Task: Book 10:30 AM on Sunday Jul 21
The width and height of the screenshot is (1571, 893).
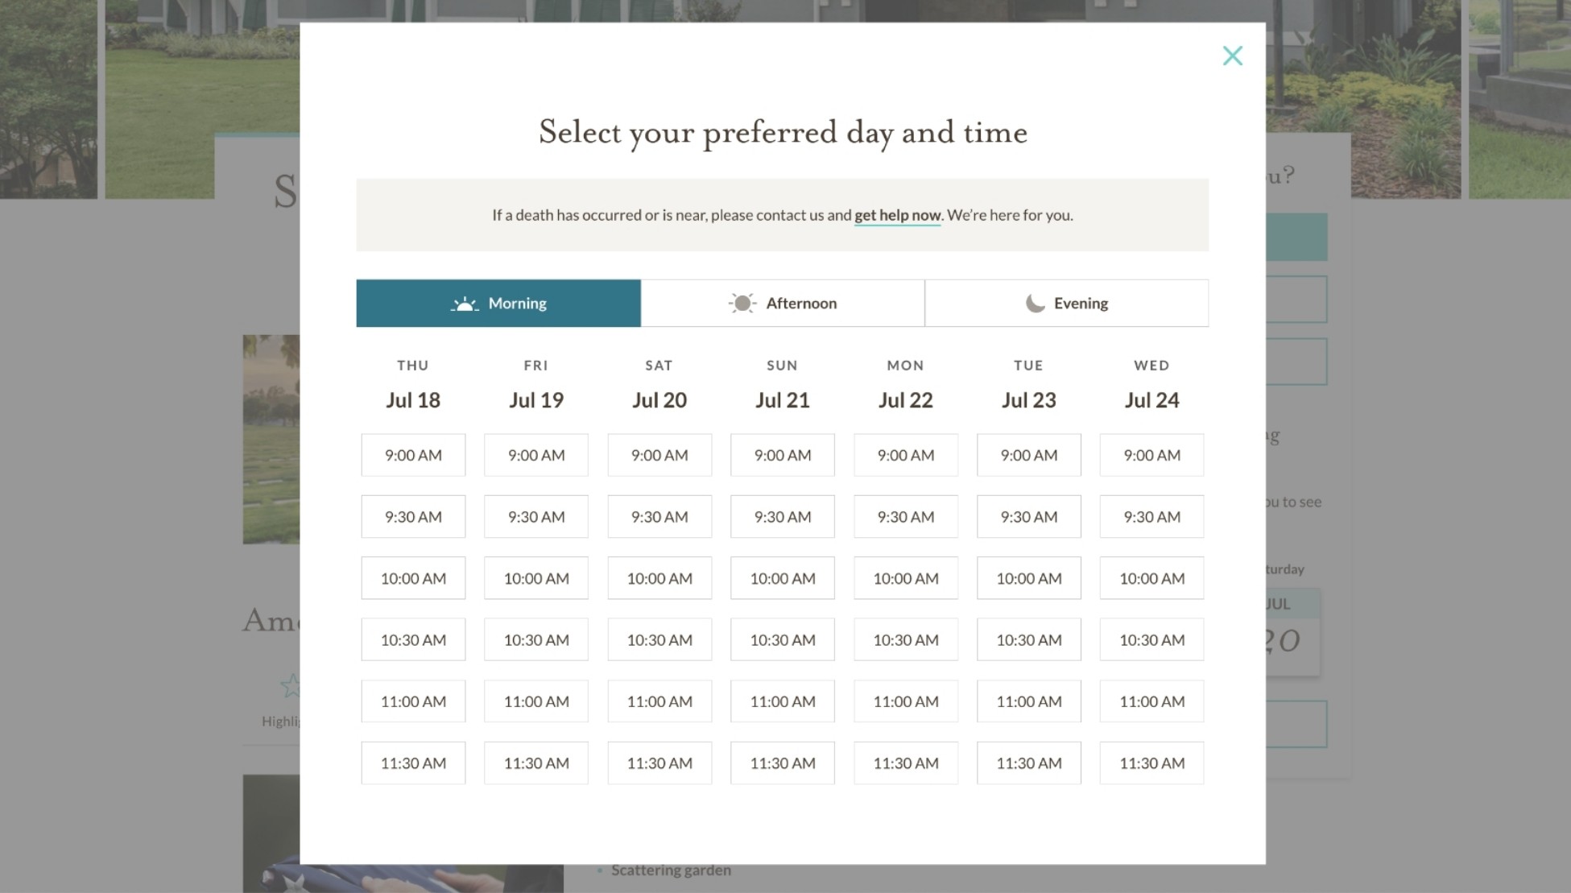Action: click(x=783, y=639)
